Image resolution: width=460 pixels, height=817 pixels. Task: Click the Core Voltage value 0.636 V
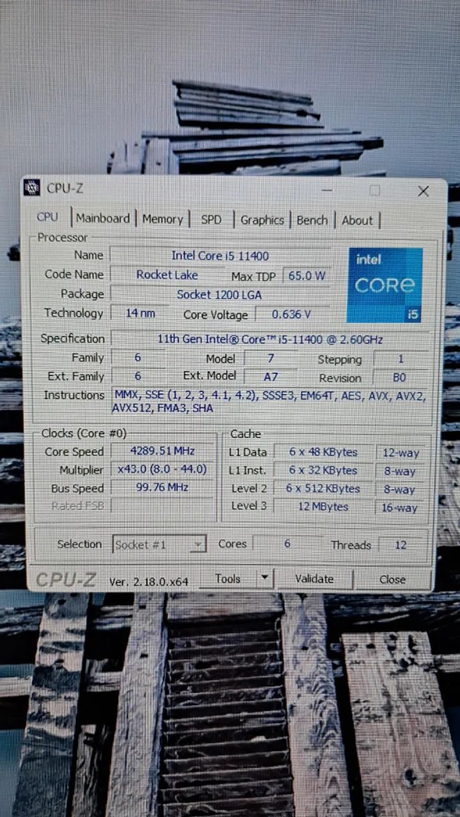[293, 314]
